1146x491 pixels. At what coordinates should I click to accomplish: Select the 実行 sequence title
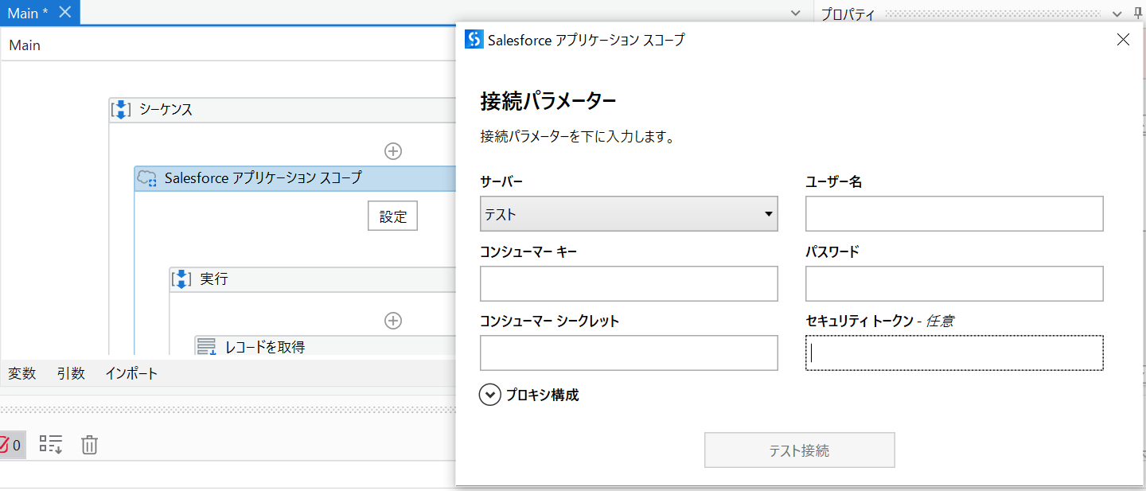coord(214,279)
